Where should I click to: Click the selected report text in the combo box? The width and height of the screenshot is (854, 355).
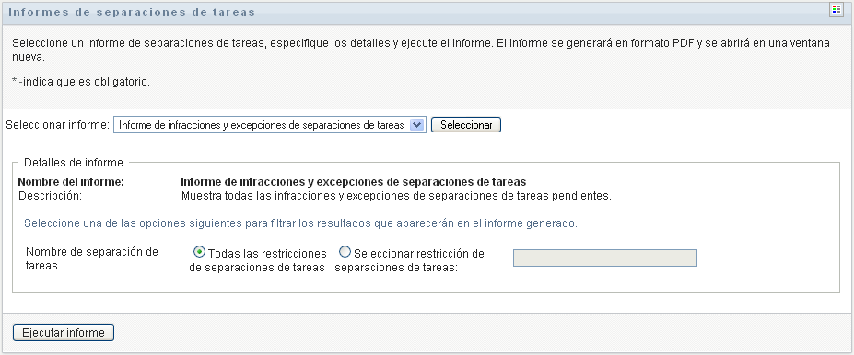coord(262,125)
